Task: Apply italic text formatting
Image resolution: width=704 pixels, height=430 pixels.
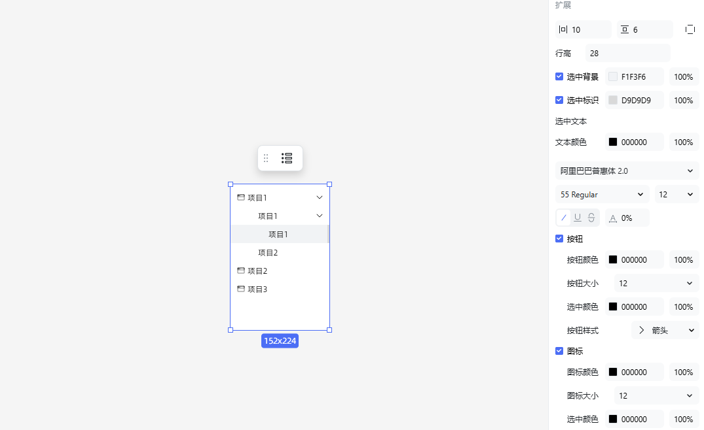Action: pyautogui.click(x=563, y=217)
